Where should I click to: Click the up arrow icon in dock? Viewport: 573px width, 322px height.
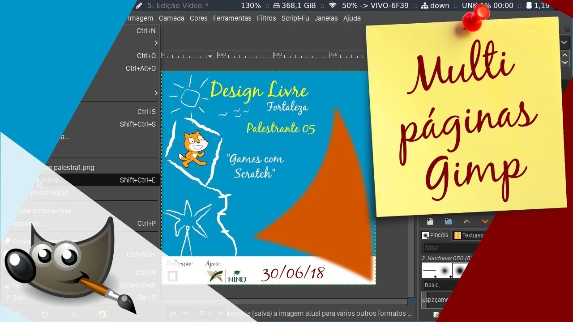coord(467,221)
